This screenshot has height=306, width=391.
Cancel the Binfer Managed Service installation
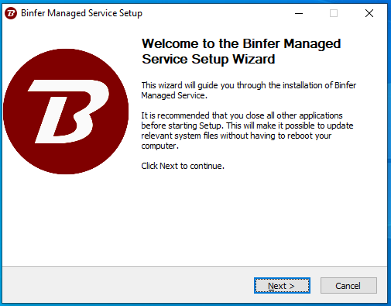pos(348,286)
